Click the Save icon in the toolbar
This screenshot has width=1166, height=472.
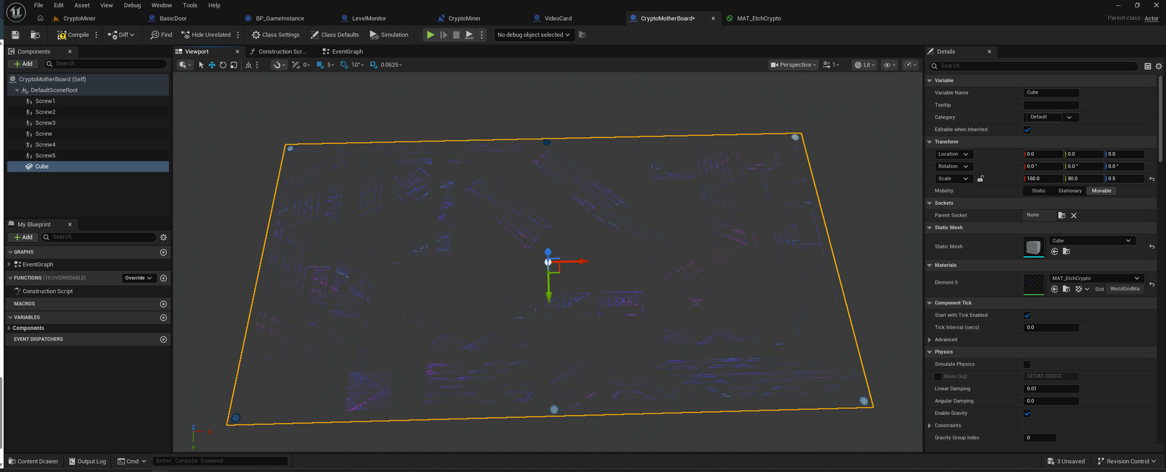pos(16,35)
